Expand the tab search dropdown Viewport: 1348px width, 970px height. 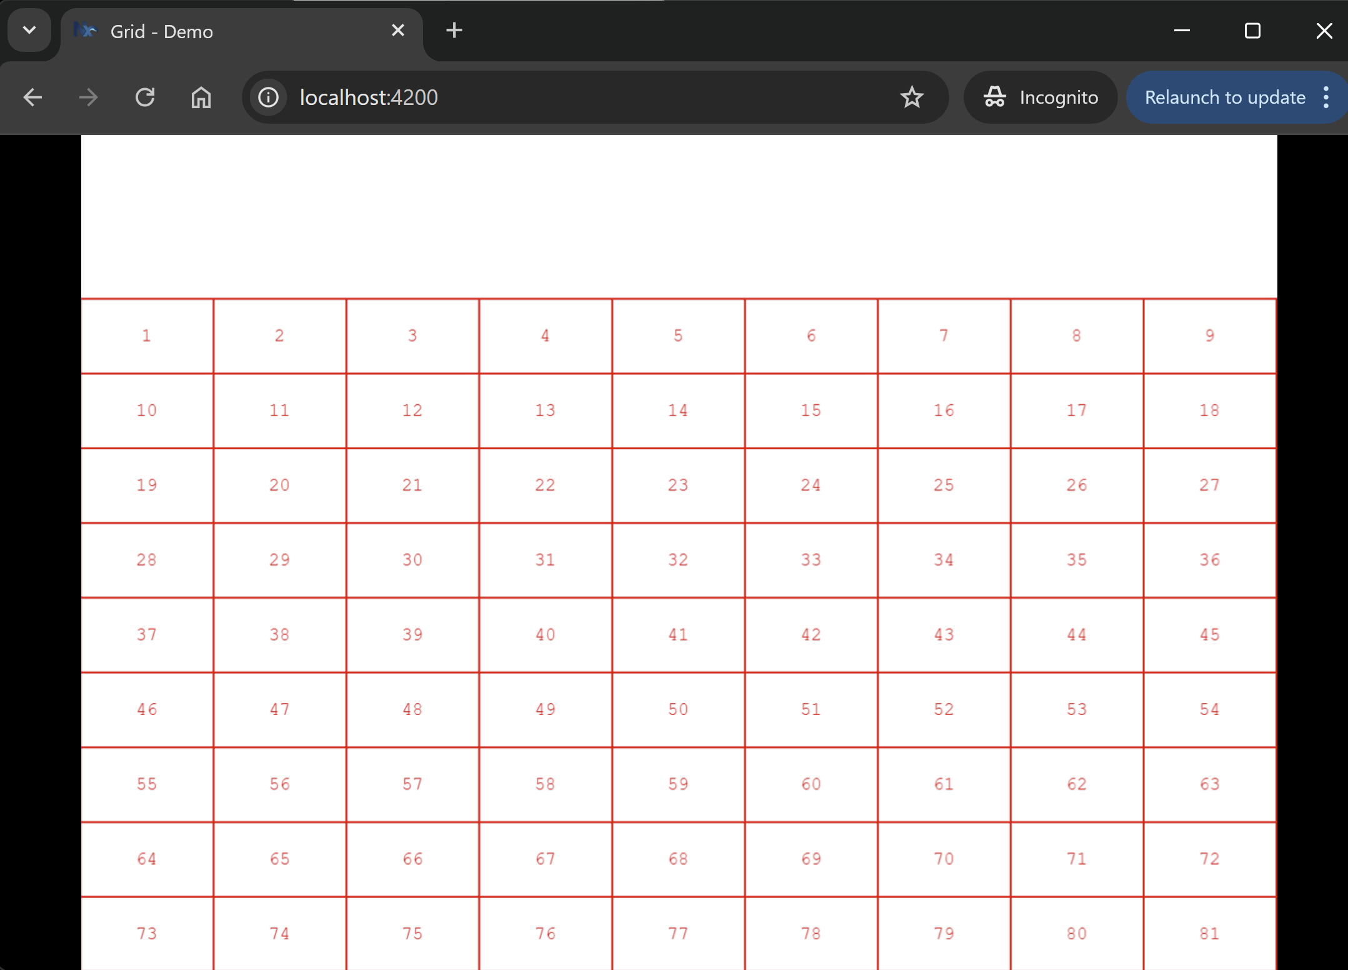pyautogui.click(x=29, y=30)
